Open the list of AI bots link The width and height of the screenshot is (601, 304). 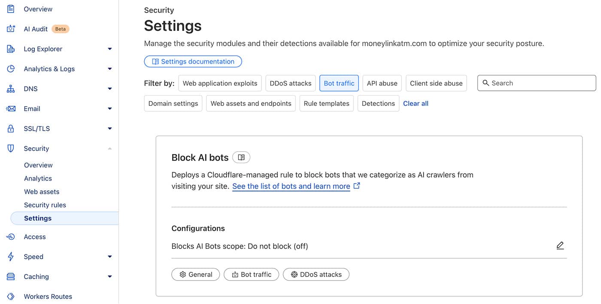point(291,186)
